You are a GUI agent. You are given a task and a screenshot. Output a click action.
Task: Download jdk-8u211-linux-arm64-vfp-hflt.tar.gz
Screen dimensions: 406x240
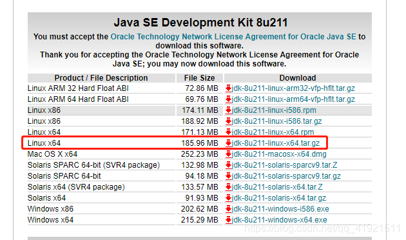pos(293,99)
